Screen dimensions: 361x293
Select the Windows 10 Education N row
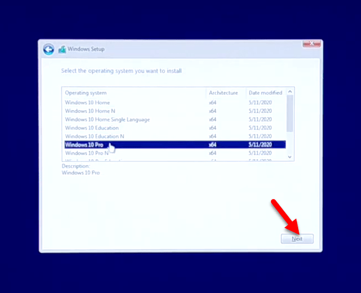[x=175, y=136]
